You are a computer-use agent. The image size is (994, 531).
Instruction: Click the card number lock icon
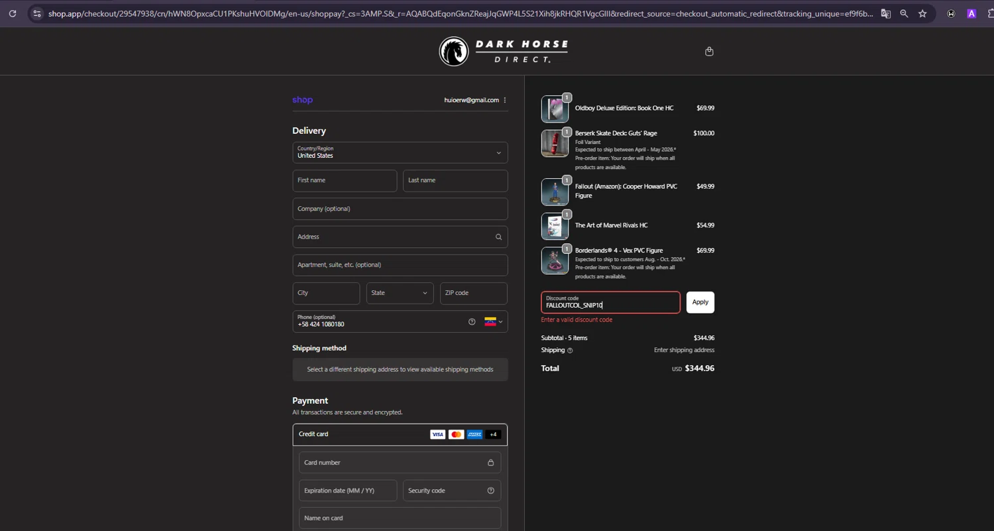pos(490,463)
